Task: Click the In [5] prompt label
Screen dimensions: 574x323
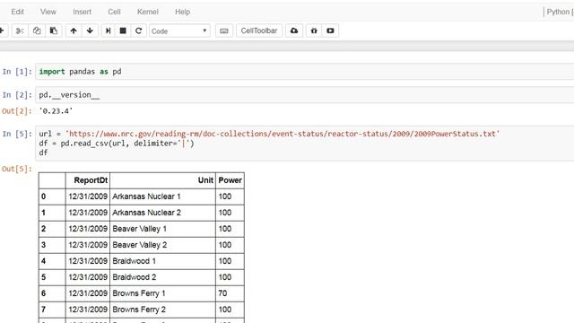Action: pos(17,134)
